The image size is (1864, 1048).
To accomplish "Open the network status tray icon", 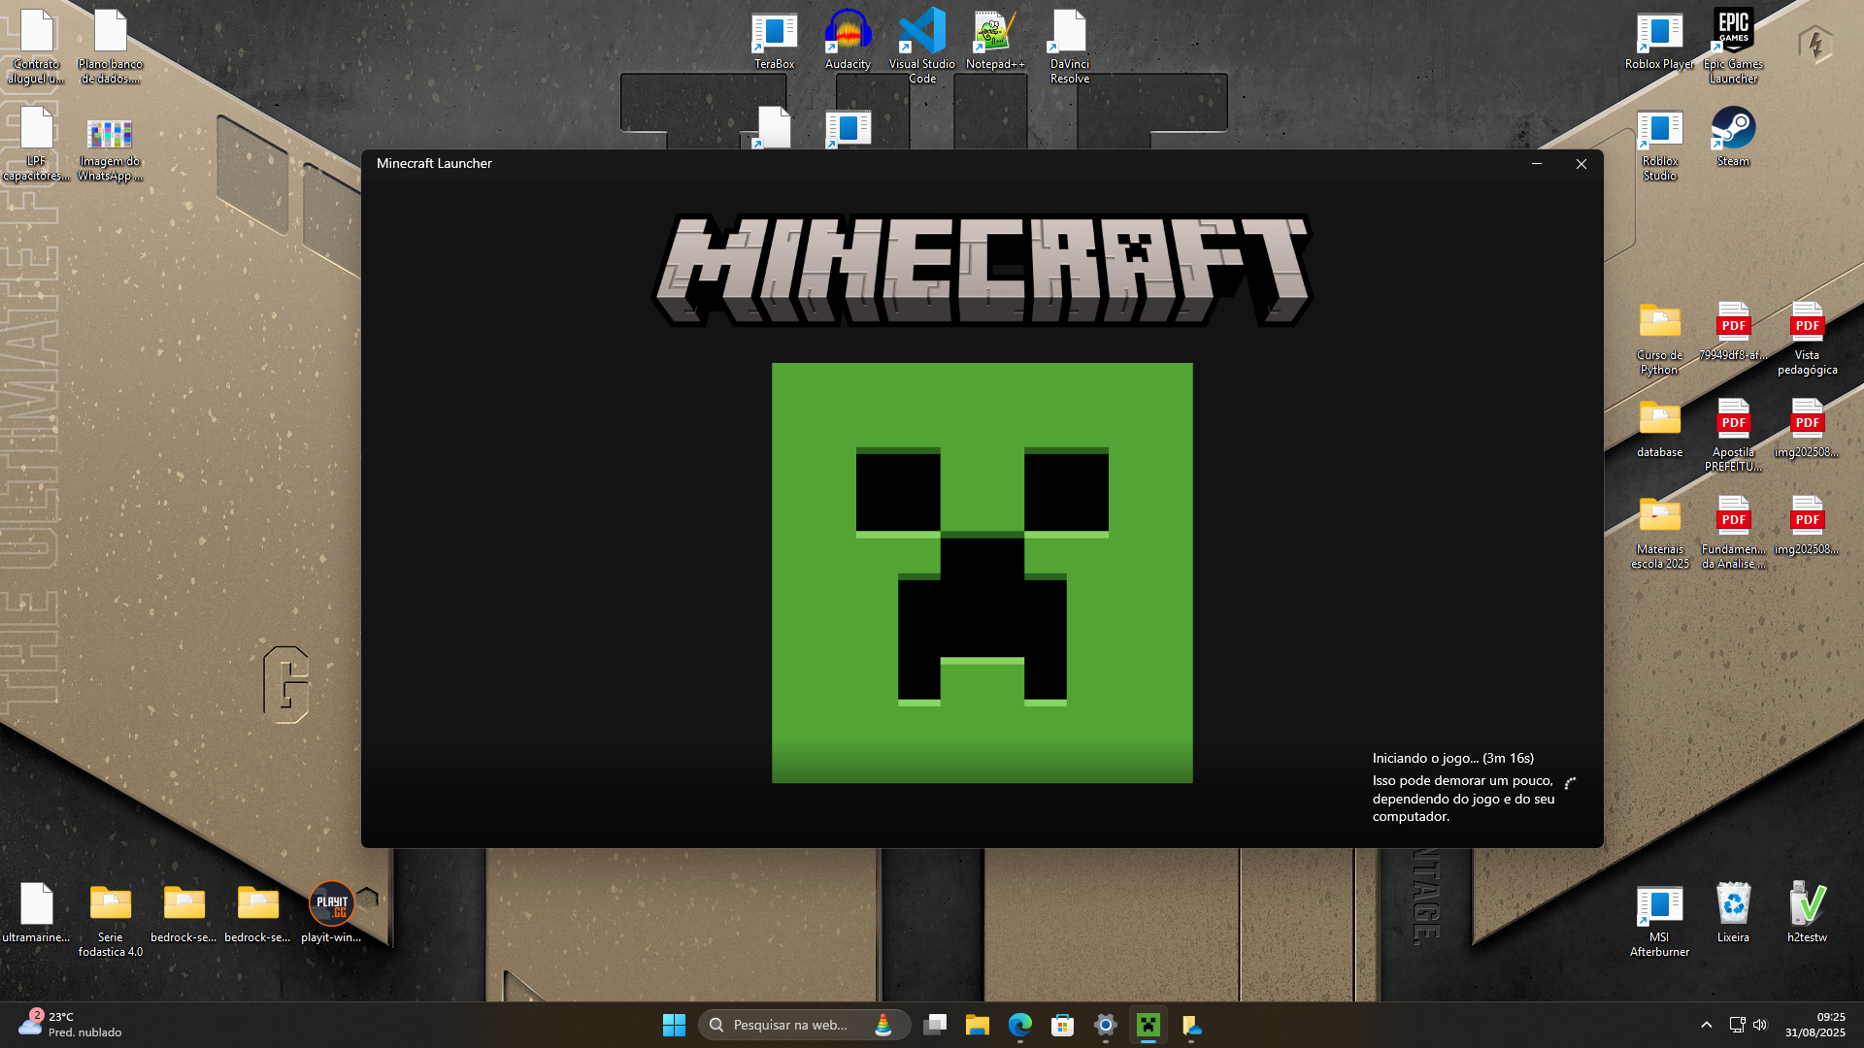I will [x=1737, y=1025].
